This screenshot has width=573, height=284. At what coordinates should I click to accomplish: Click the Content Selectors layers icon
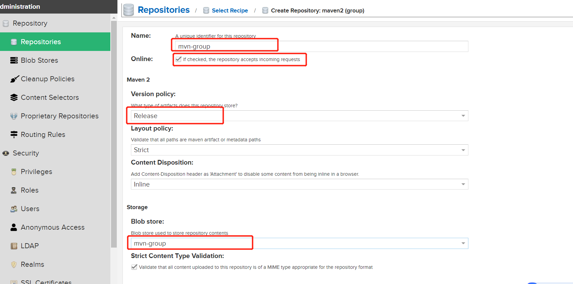pos(14,97)
